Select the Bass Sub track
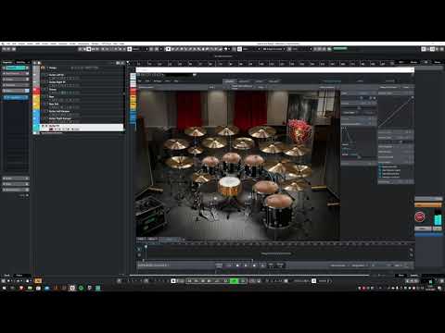 (x=82, y=105)
